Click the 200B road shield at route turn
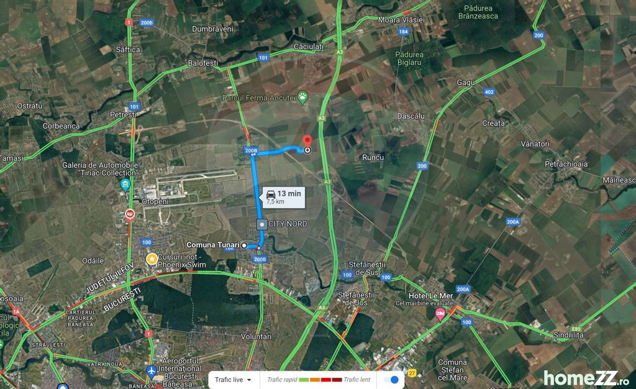This screenshot has height=389, width=636. tap(251, 150)
